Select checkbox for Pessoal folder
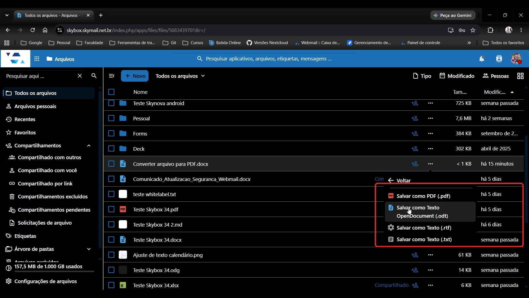 coord(111,118)
